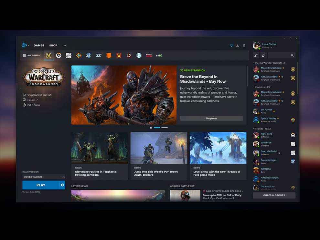
Task: Open the Game Version World of Warcraft dropdown
Action: tap(43, 177)
